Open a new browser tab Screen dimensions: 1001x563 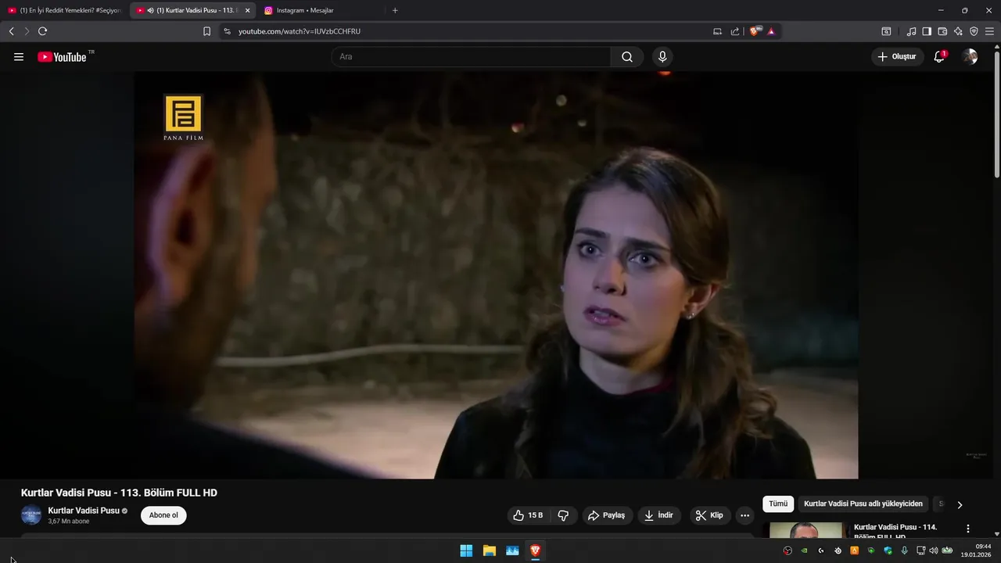(x=395, y=10)
